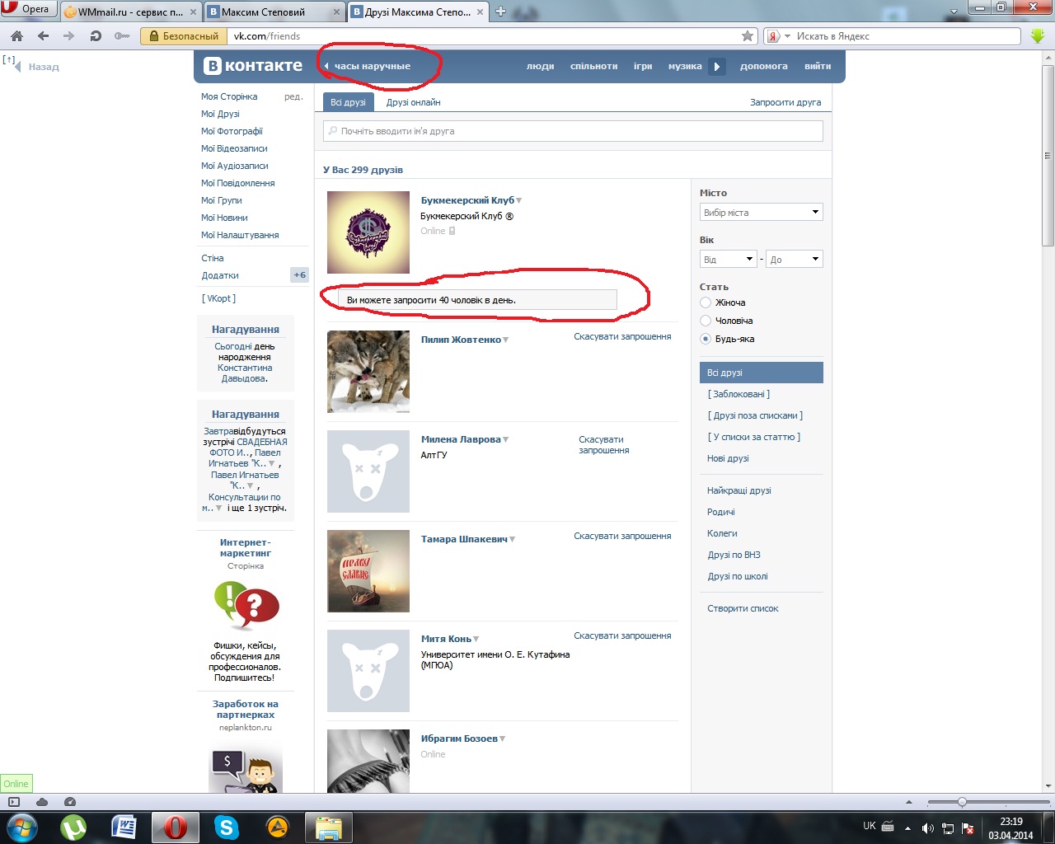Image resolution: width=1055 pixels, height=844 pixels.
Task: Open the Windows Start menu
Action: [21, 827]
